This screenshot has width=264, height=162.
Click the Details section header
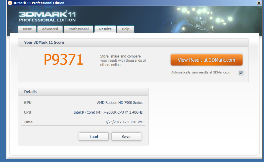pos(30,92)
